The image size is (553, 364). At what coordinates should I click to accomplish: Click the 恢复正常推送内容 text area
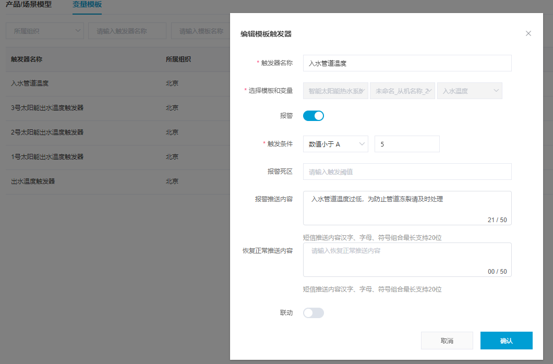pyautogui.click(x=407, y=259)
